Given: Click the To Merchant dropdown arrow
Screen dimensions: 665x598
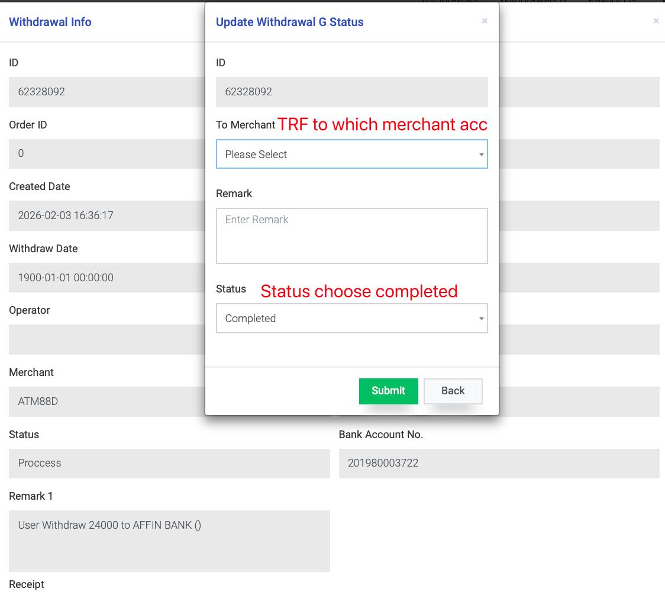Looking at the screenshot, I should pyautogui.click(x=481, y=155).
